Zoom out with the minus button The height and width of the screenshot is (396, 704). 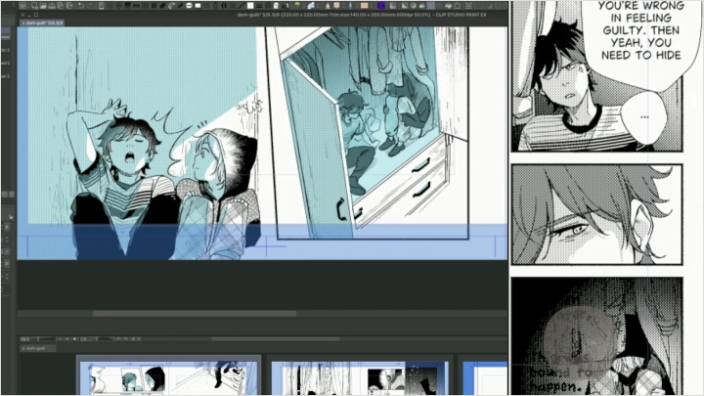click(x=61, y=339)
